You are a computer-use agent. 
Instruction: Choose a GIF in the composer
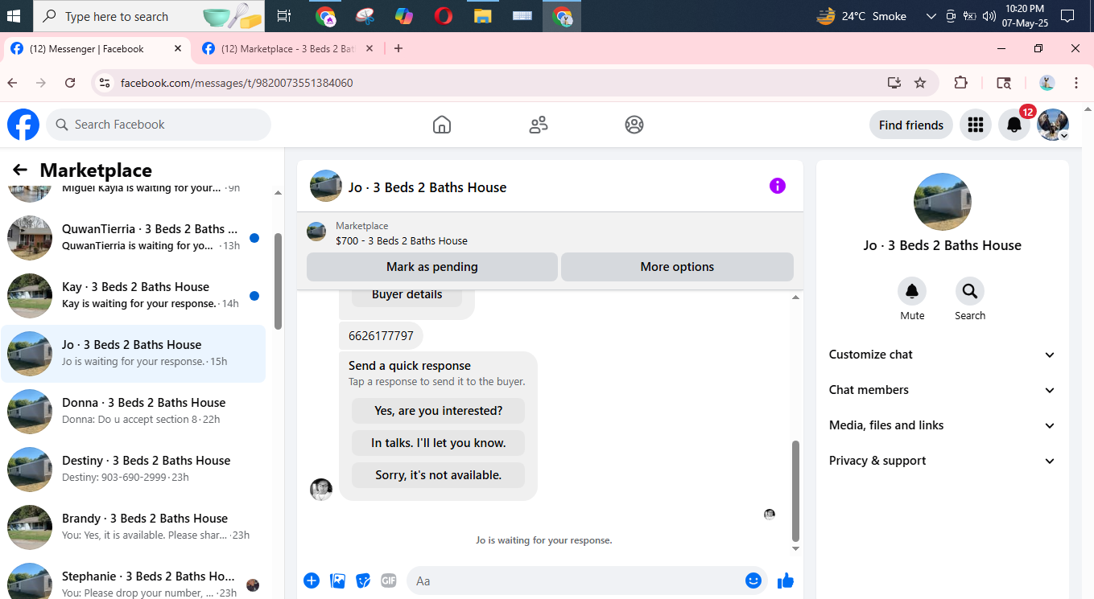coord(389,581)
